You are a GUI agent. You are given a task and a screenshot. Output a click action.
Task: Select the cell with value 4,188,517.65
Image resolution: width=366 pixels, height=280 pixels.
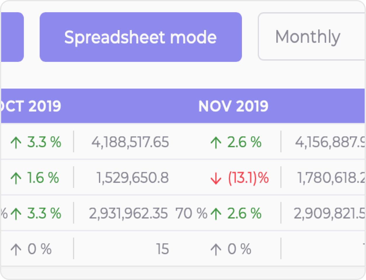[x=130, y=142]
